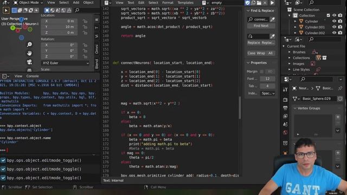Toggle the All texts search button

click(271, 53)
